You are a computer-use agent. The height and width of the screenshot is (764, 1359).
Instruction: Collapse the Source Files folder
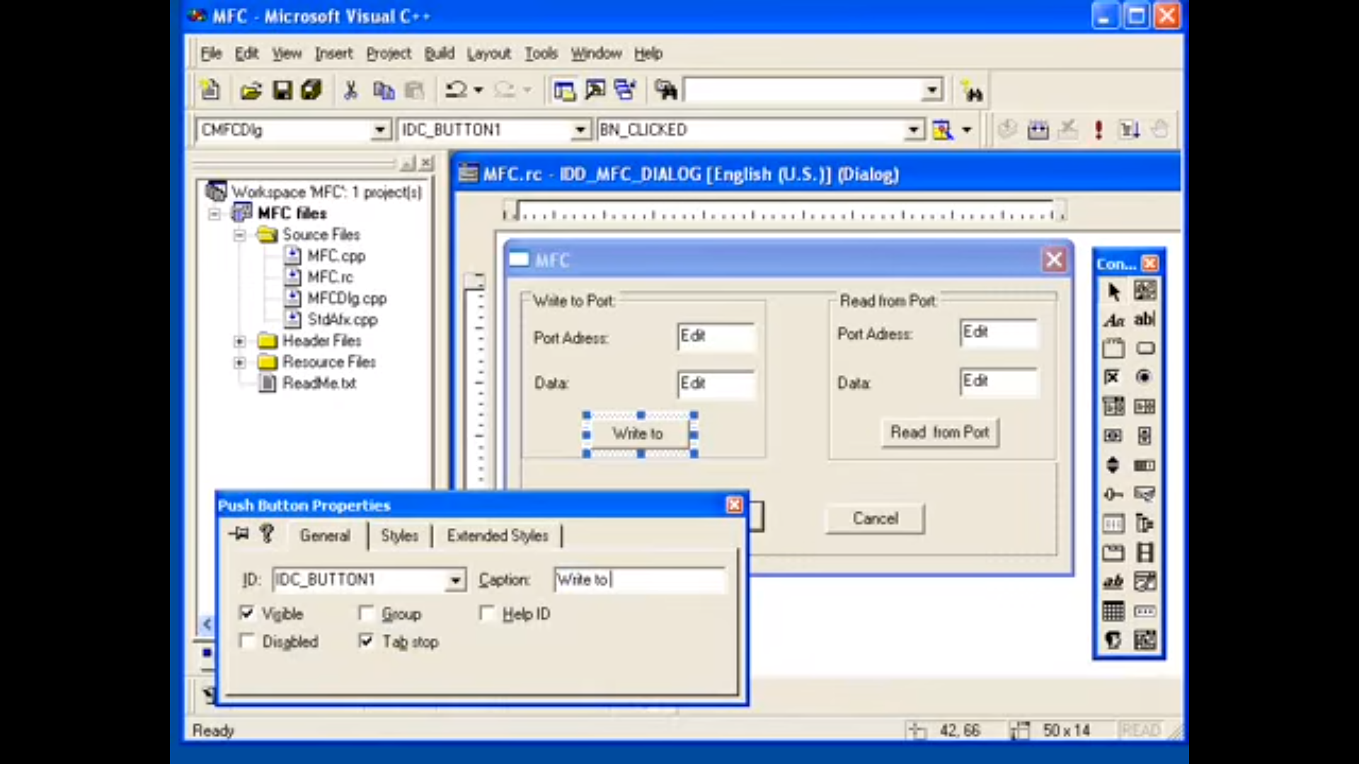[x=240, y=235]
